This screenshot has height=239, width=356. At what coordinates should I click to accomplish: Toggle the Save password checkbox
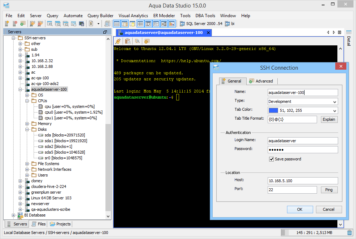[271, 159]
